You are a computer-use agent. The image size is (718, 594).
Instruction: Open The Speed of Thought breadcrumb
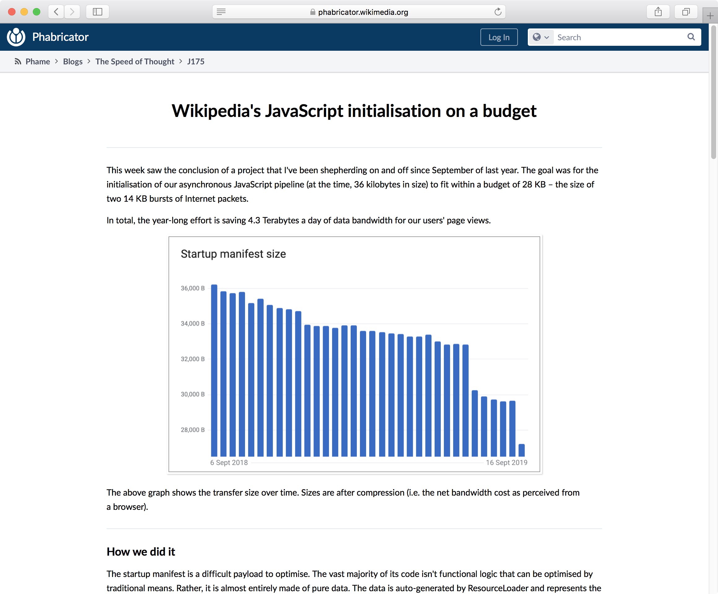click(135, 62)
